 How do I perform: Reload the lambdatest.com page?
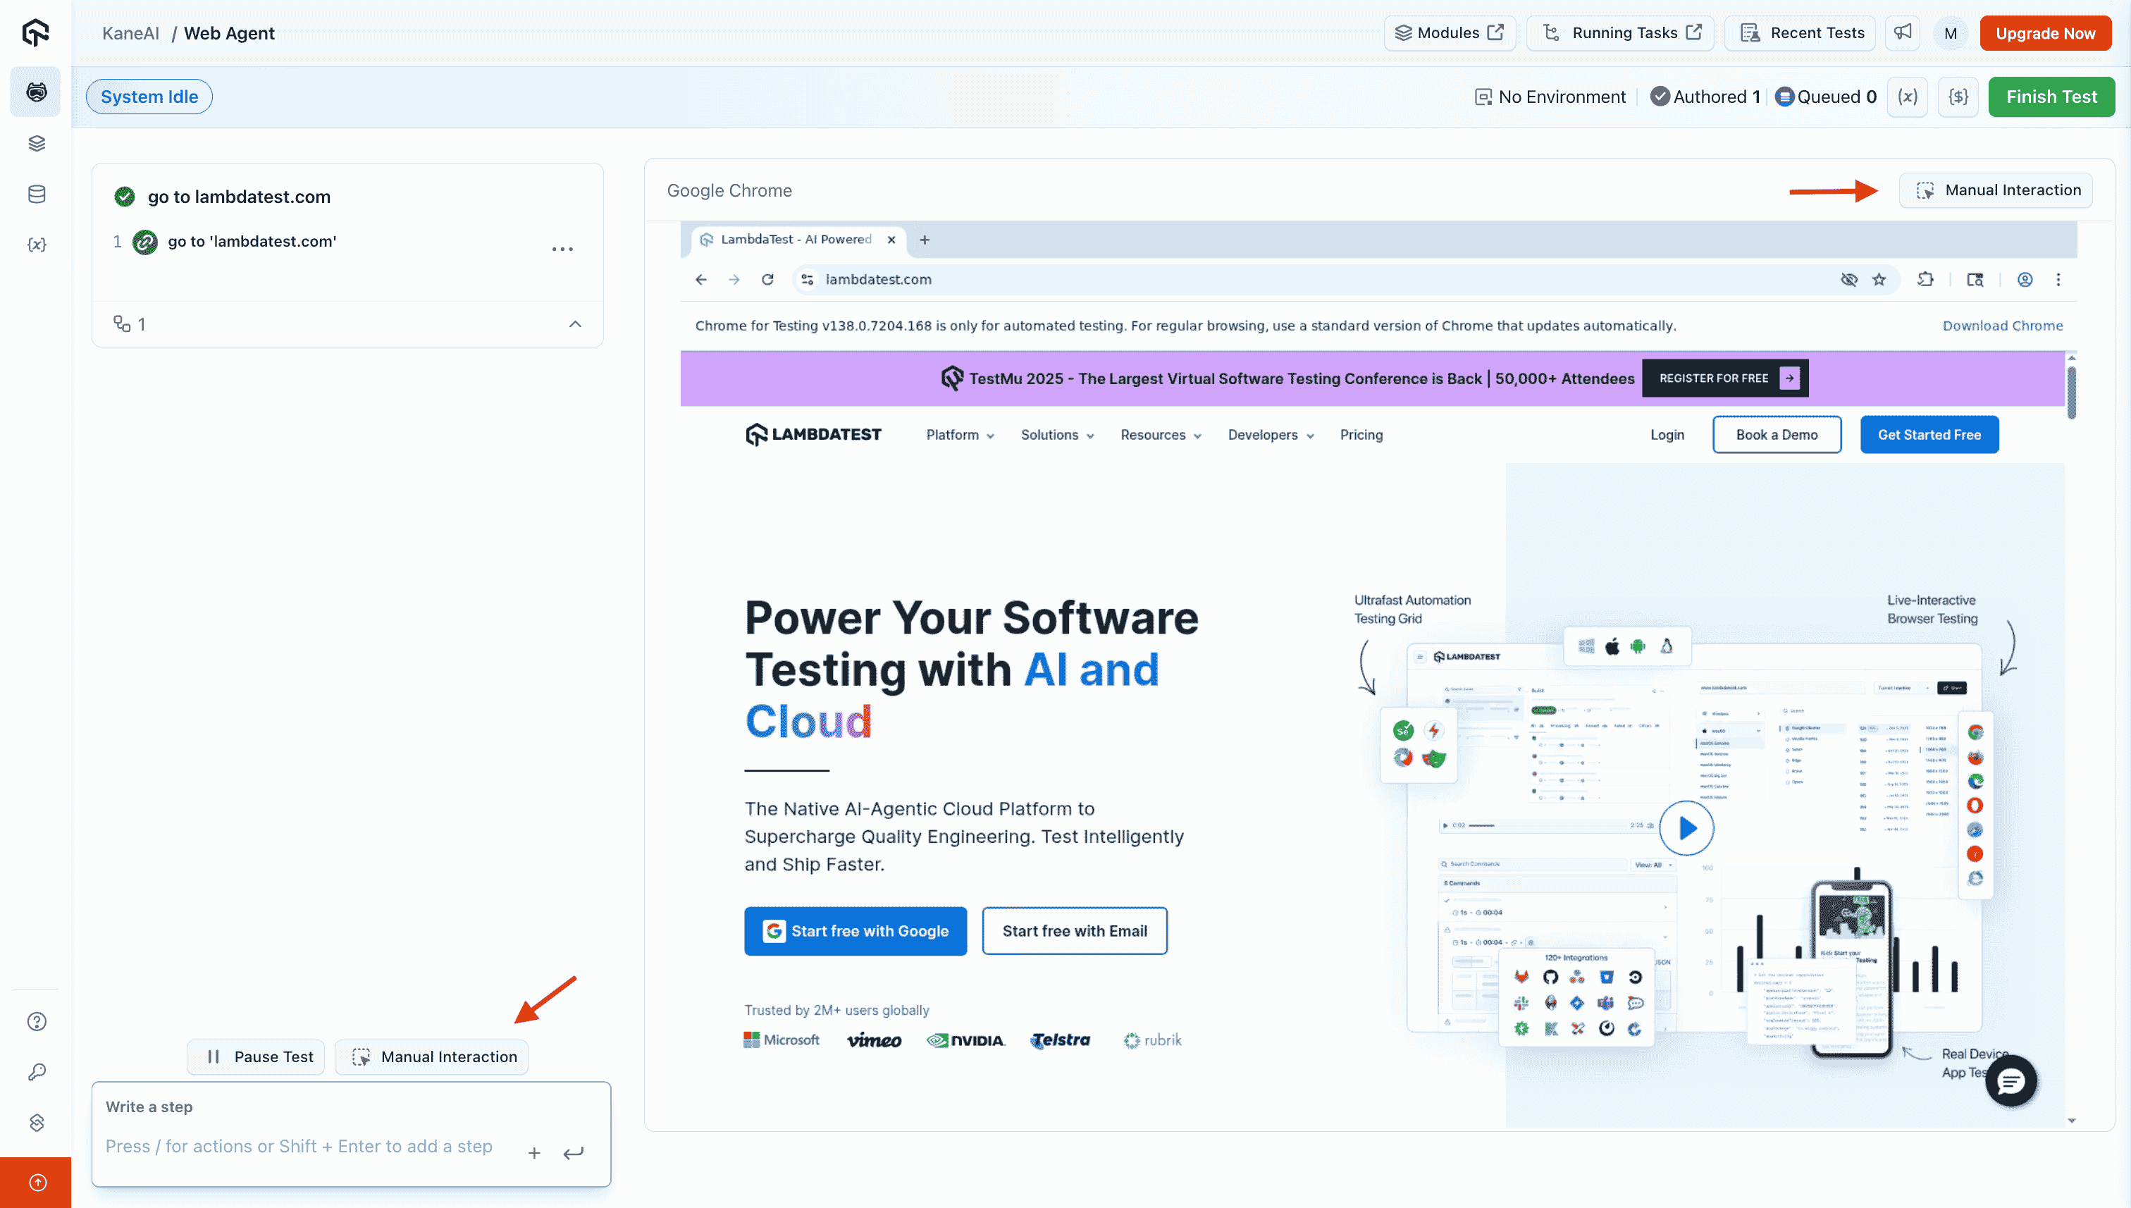tap(768, 280)
